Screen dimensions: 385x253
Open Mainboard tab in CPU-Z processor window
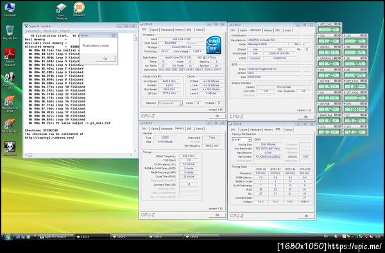[167, 29]
